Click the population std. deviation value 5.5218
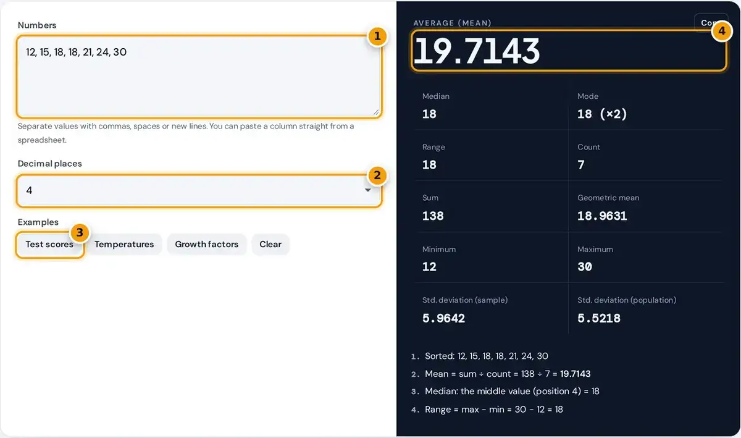Image resolution: width=741 pixels, height=438 pixels. click(599, 318)
